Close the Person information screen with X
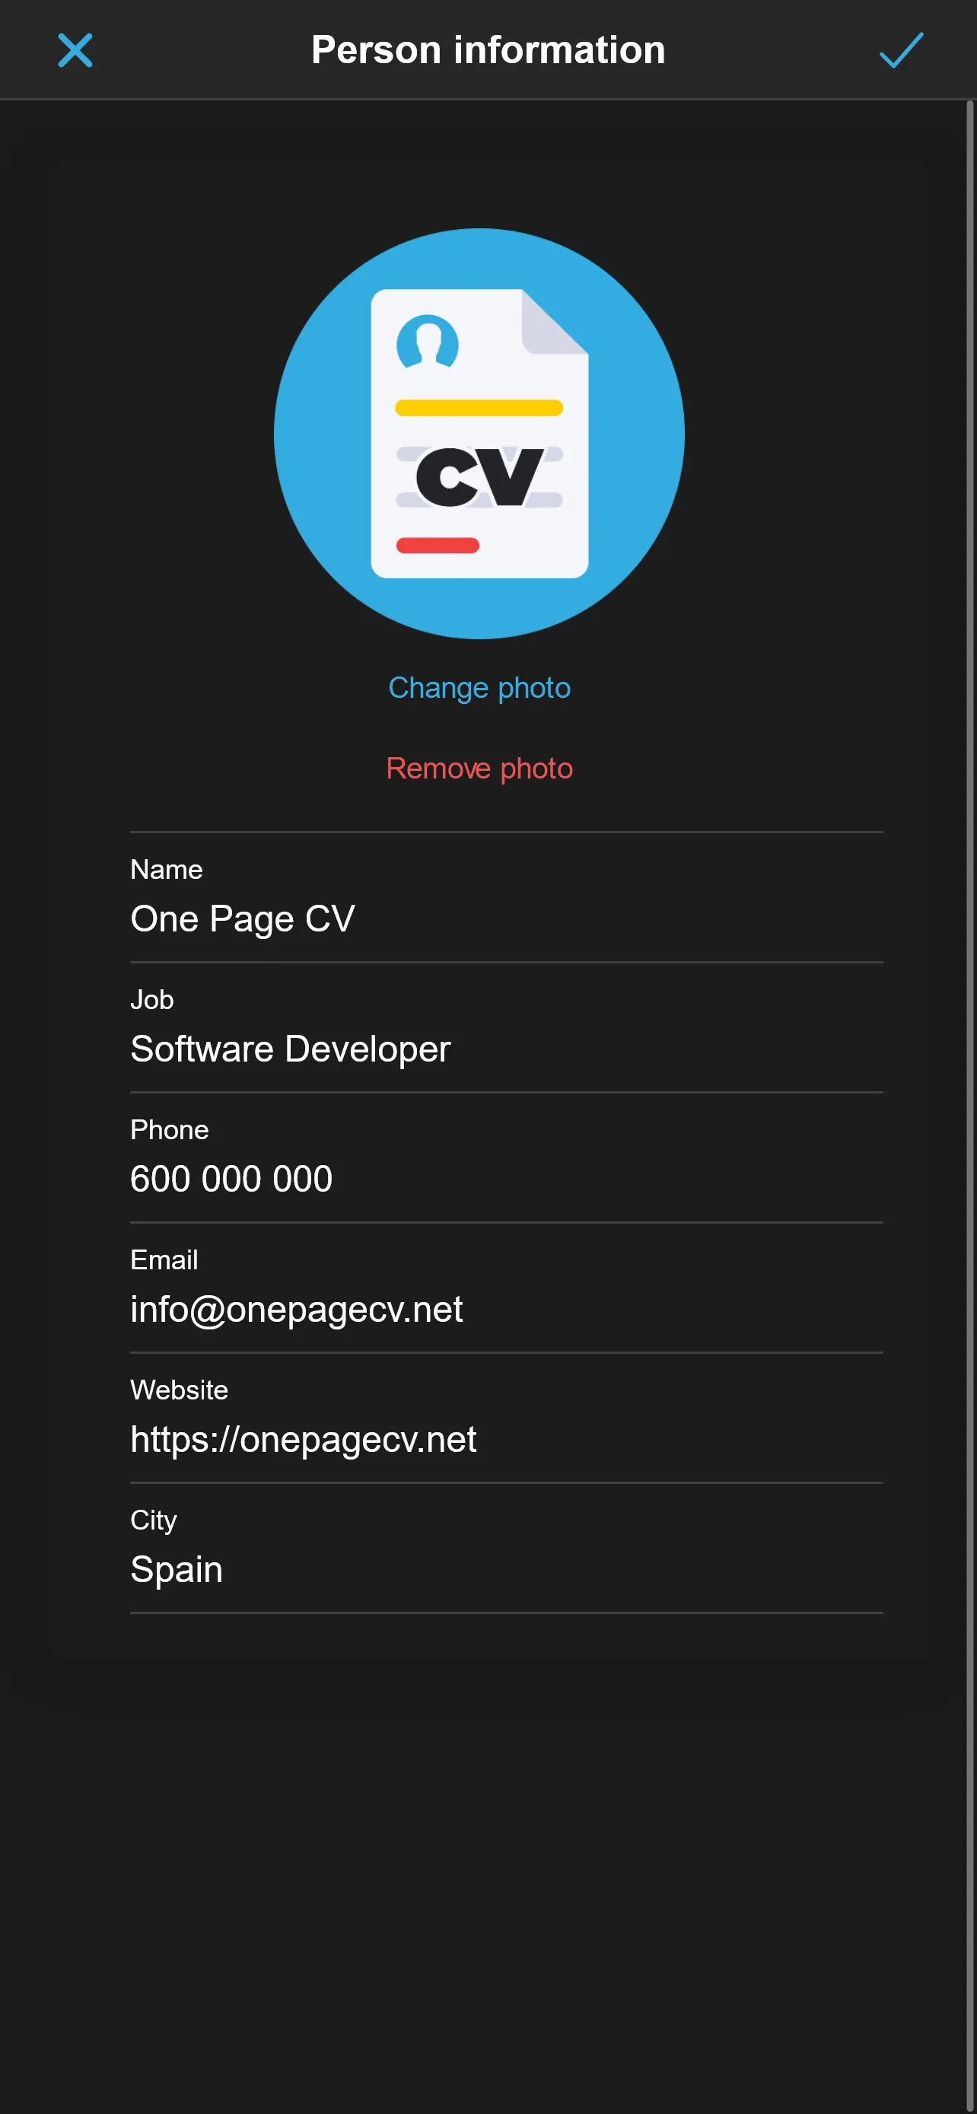 pos(75,50)
